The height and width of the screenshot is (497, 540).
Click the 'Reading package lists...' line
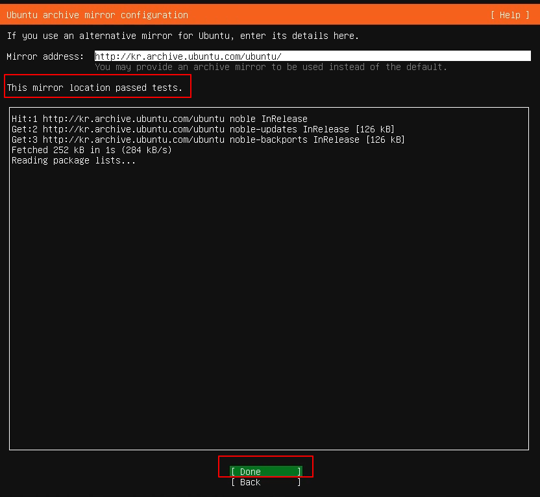click(73, 160)
